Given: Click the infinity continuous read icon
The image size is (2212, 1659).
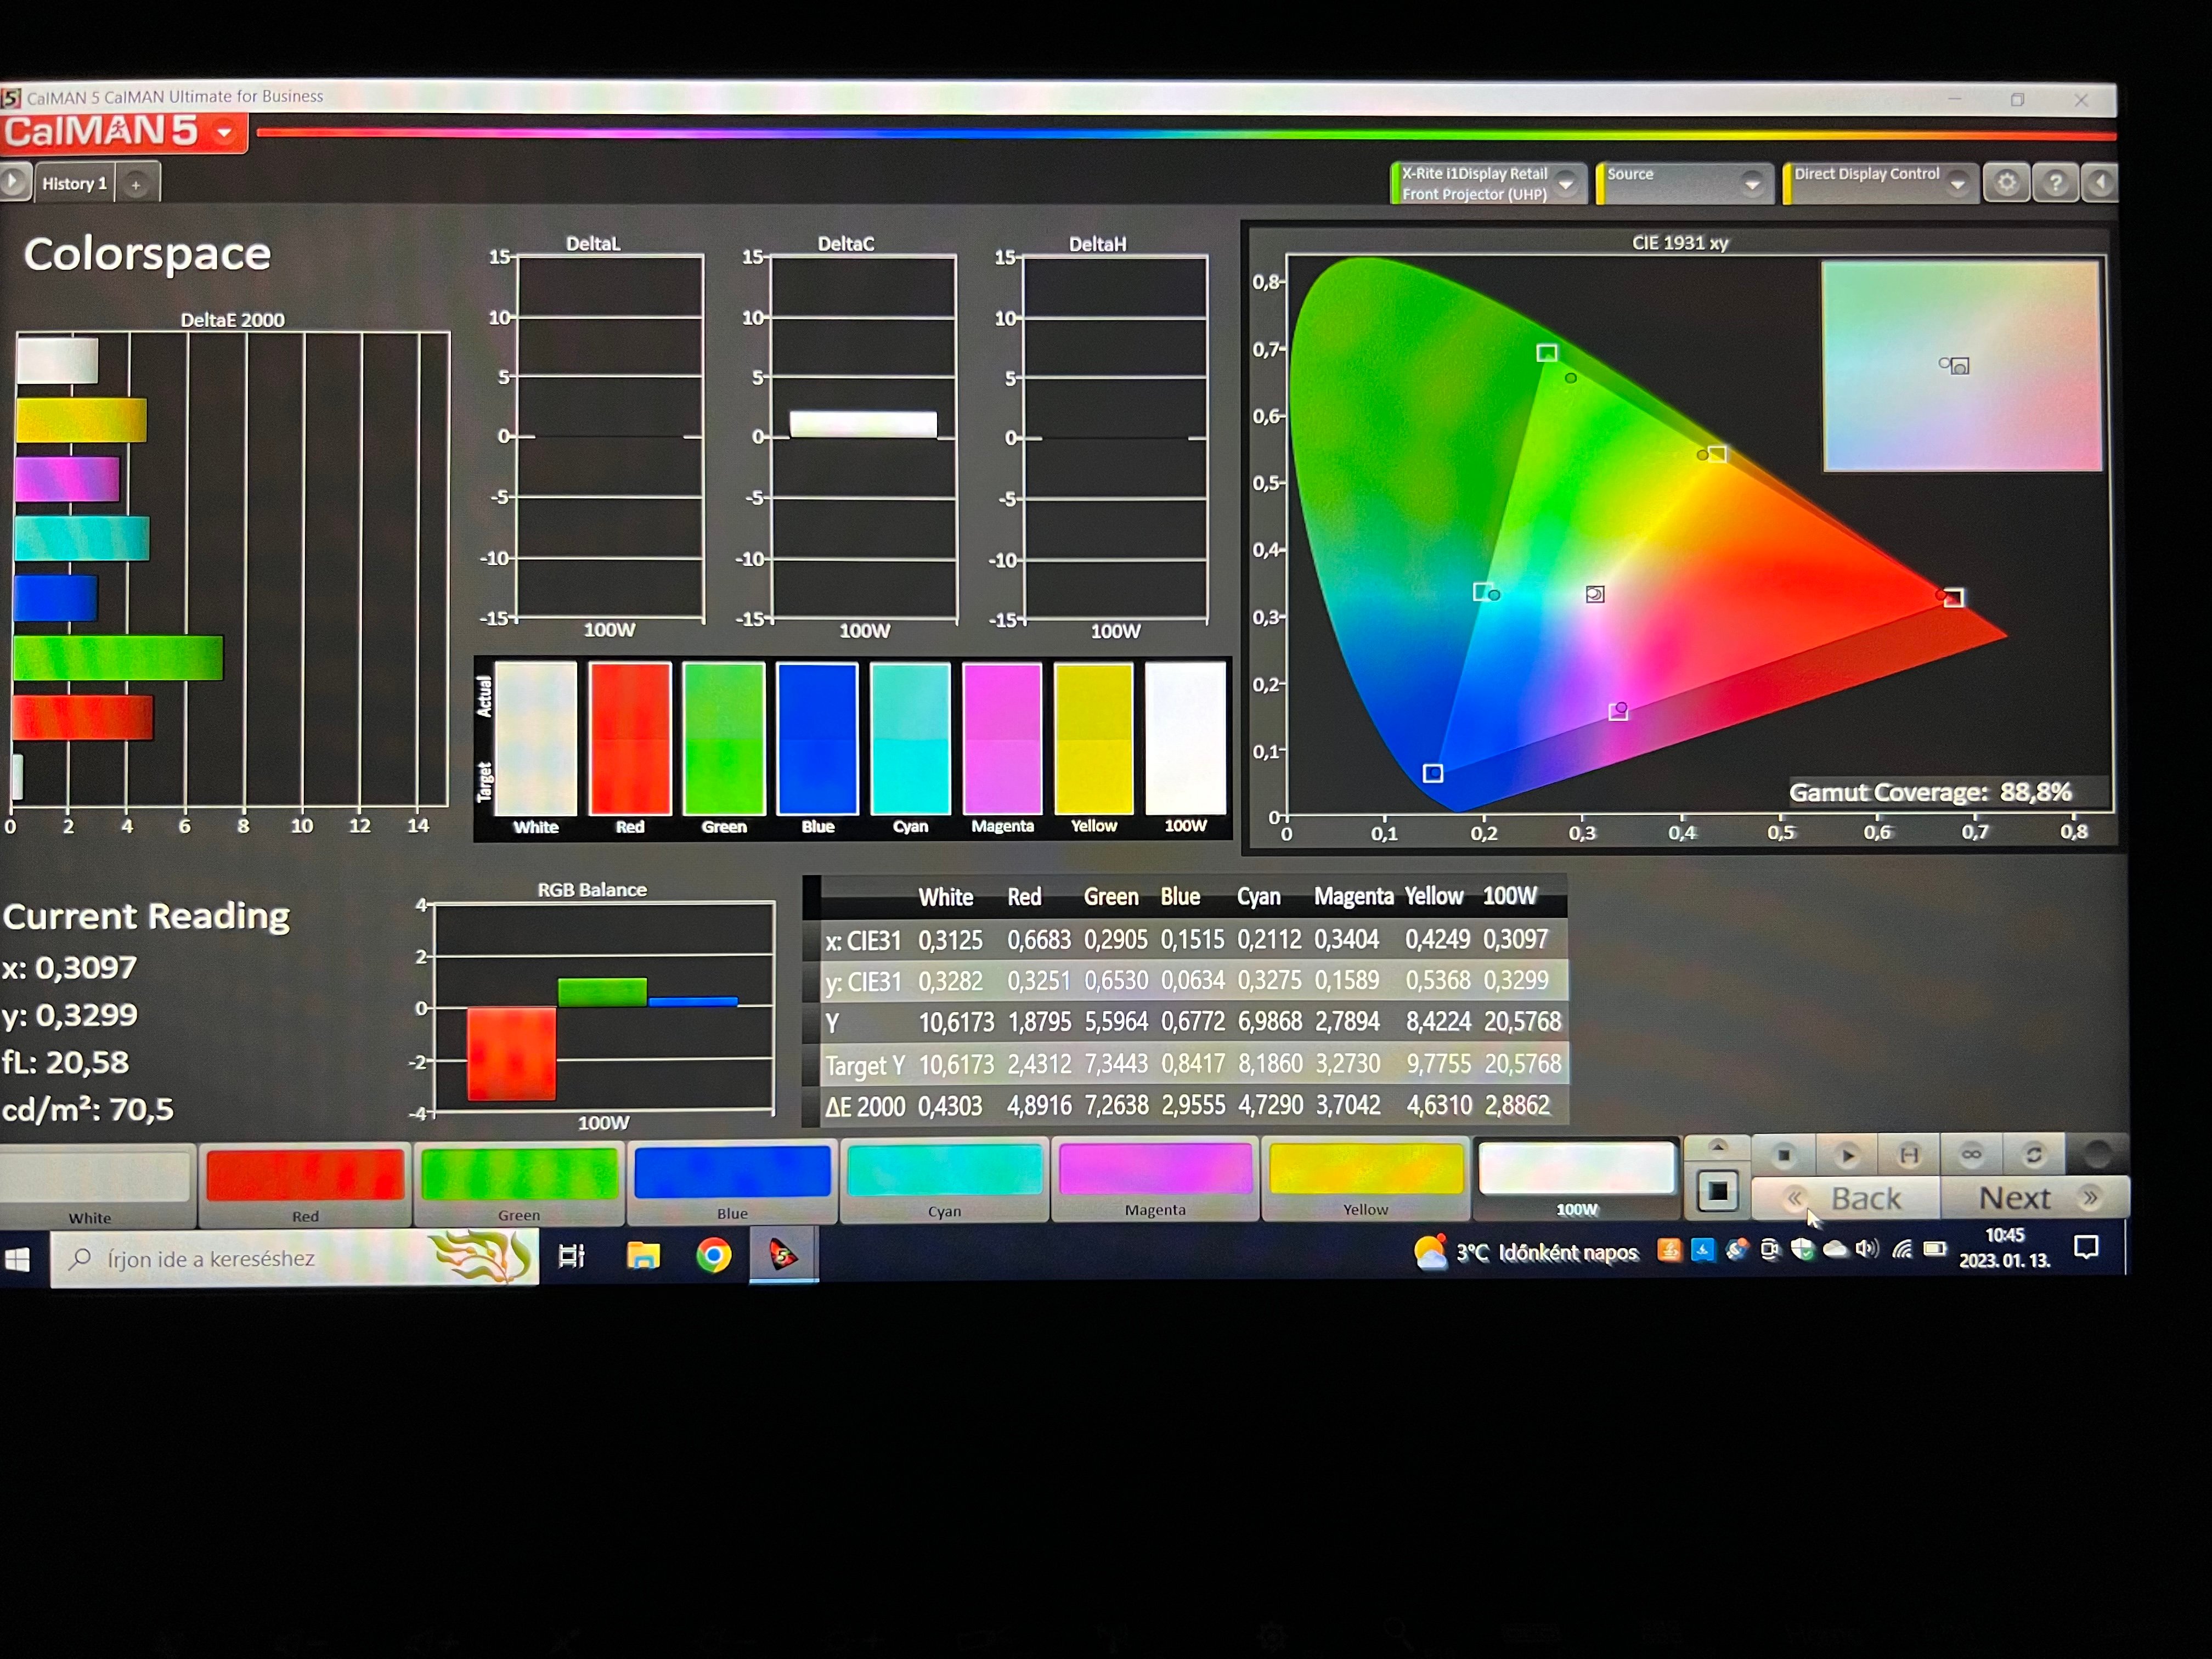Looking at the screenshot, I should (1971, 1156).
